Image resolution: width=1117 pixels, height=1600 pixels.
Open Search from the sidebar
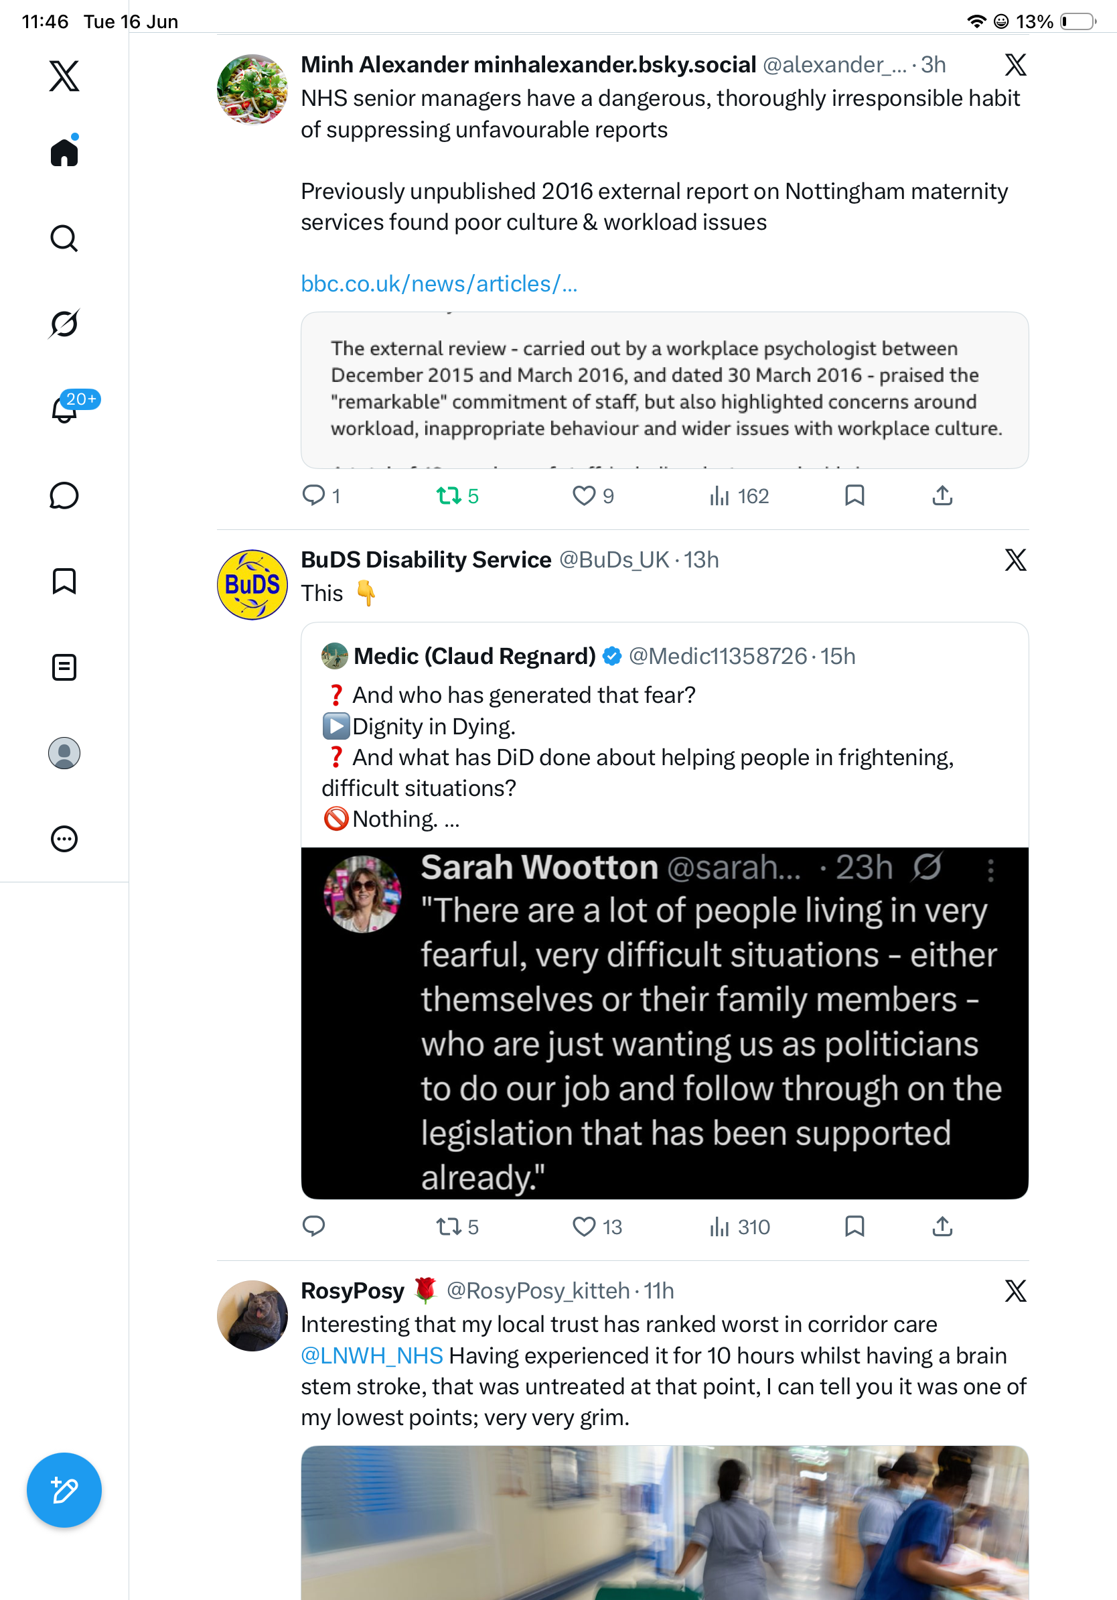64,239
